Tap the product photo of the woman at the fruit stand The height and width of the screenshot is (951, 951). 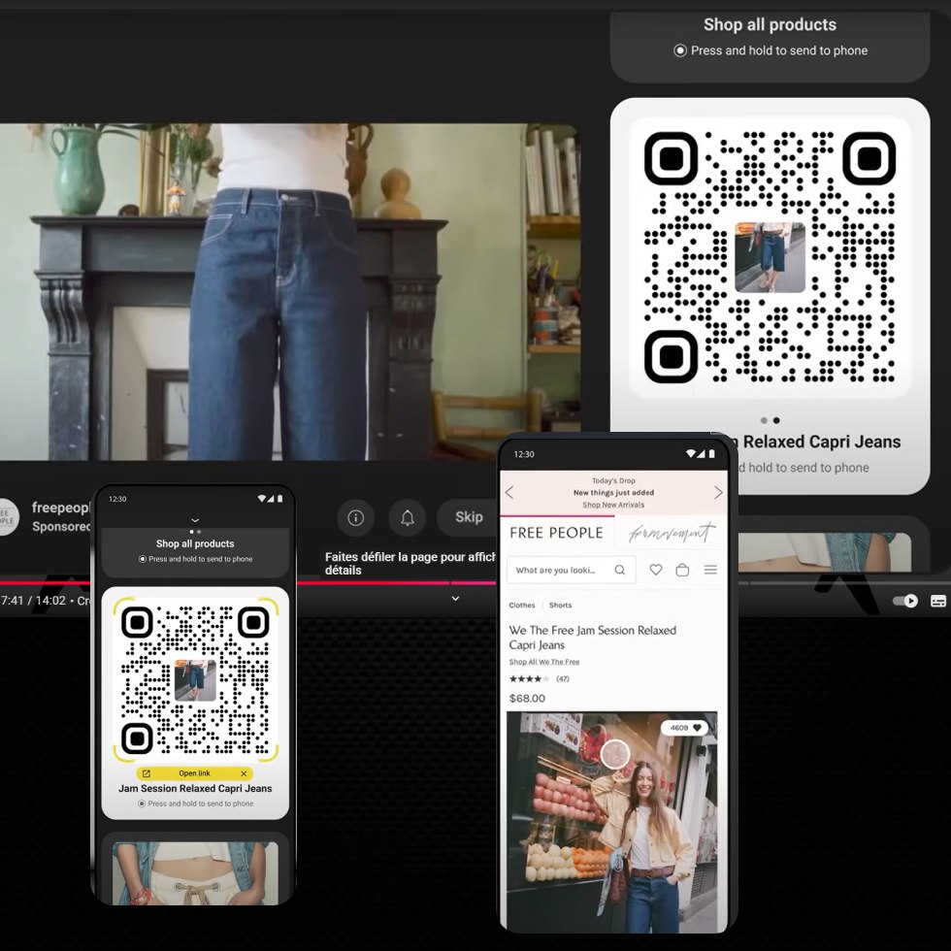pos(612,822)
